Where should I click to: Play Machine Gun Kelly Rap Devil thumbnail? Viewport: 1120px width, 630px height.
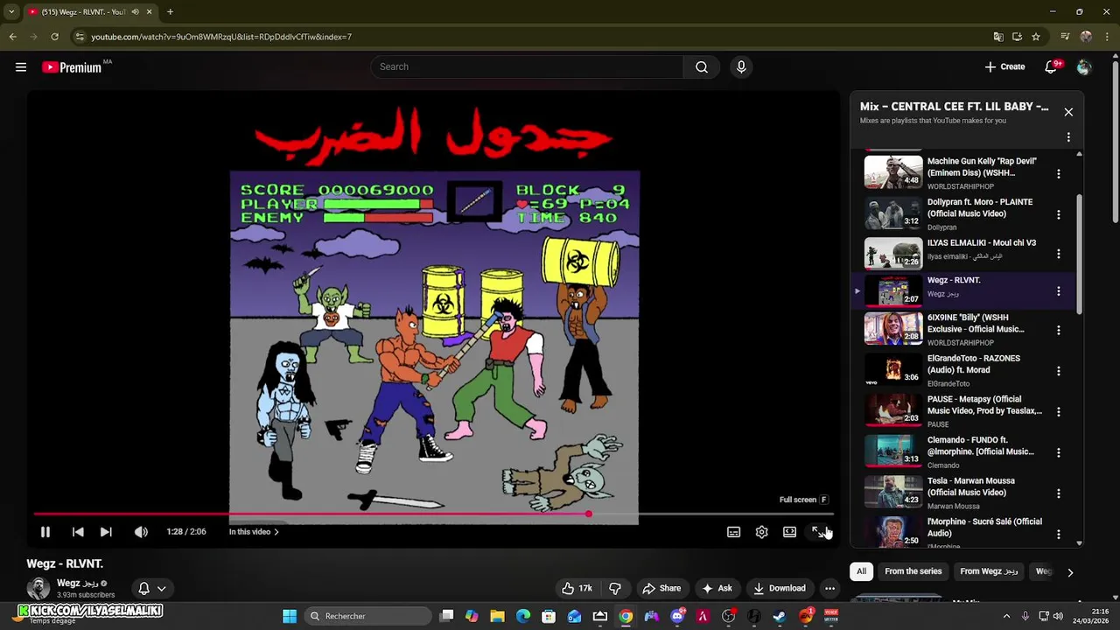[893, 172]
